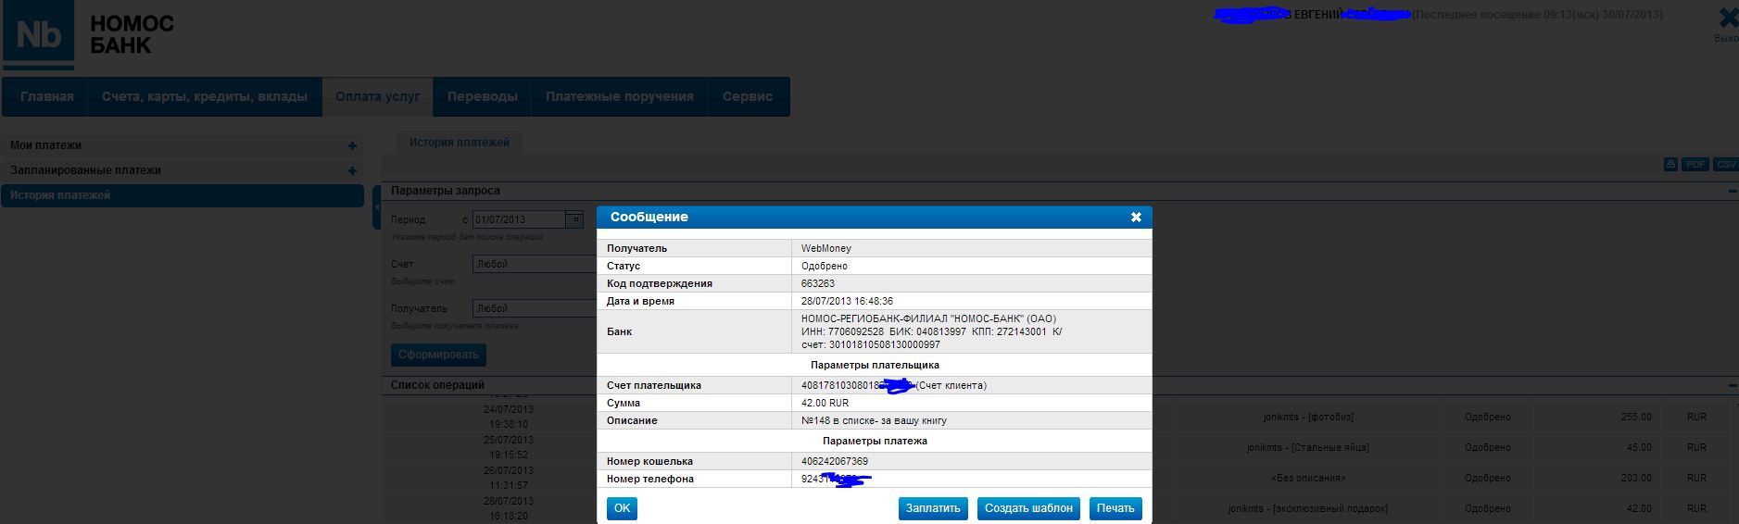The height and width of the screenshot is (524, 1739).
Task: Open the calendar picker next to date
Action: coord(574,219)
